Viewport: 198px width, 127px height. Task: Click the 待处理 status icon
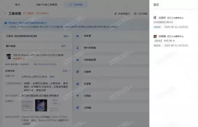pos(77,36)
